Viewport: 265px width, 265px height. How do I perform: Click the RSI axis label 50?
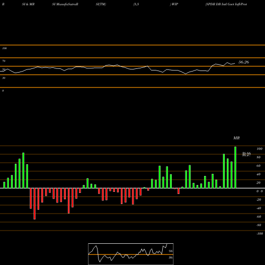point(4,69)
